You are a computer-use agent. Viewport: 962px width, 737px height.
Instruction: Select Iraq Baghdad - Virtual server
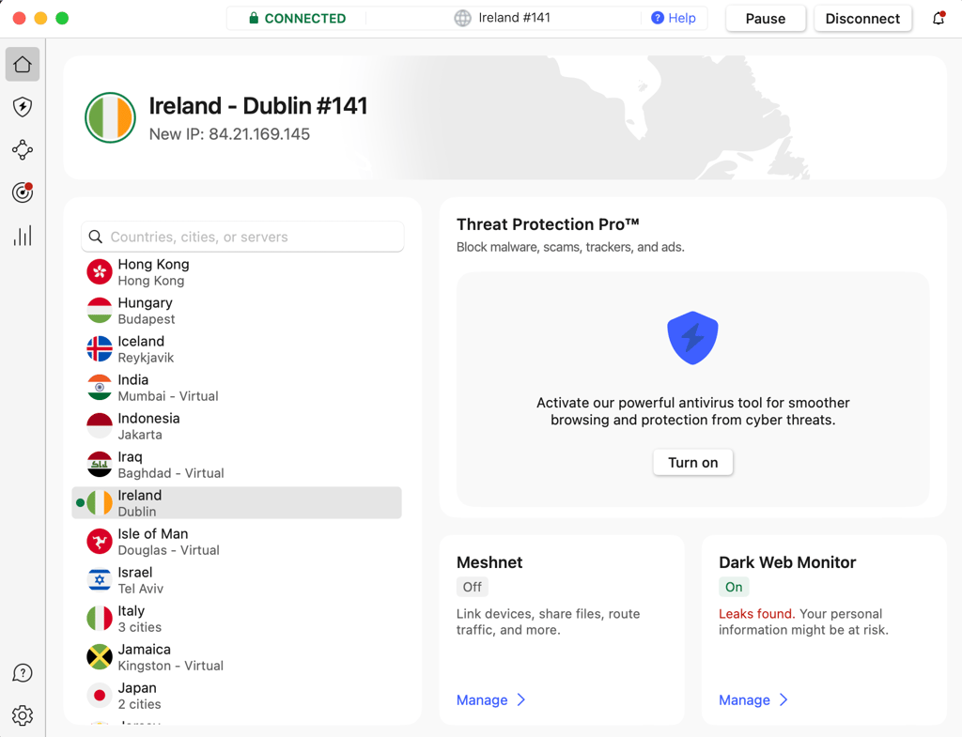coord(237,465)
